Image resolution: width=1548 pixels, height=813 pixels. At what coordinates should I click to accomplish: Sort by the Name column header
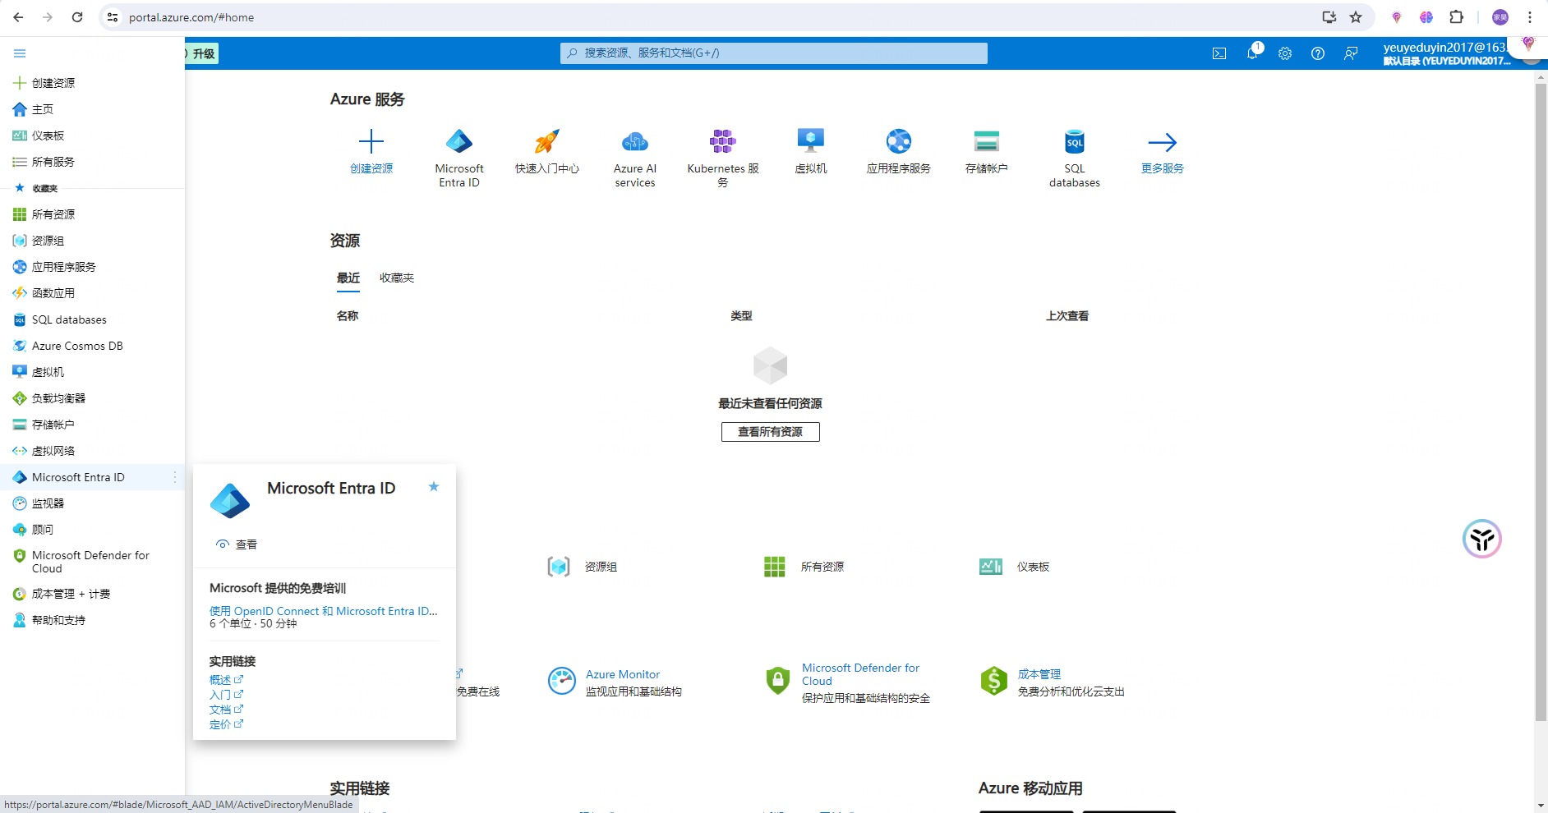pos(348,316)
